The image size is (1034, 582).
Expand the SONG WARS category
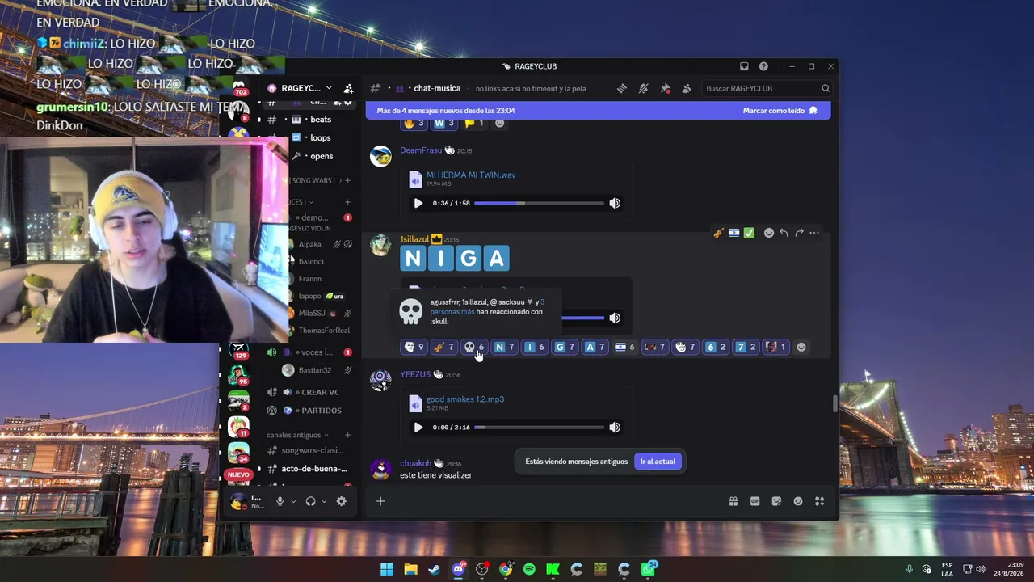click(x=313, y=180)
